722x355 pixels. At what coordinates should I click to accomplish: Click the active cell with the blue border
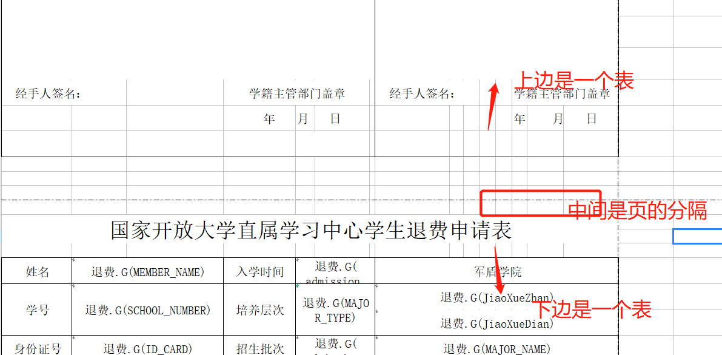[698, 236]
